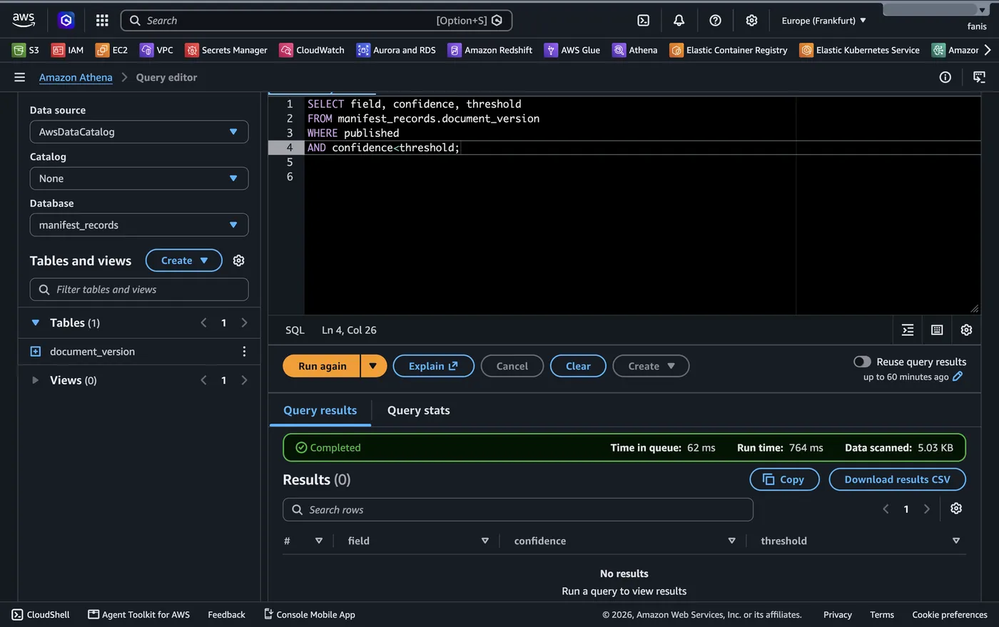999x627 pixels.
Task: Go to next results page
Action: pos(926,509)
